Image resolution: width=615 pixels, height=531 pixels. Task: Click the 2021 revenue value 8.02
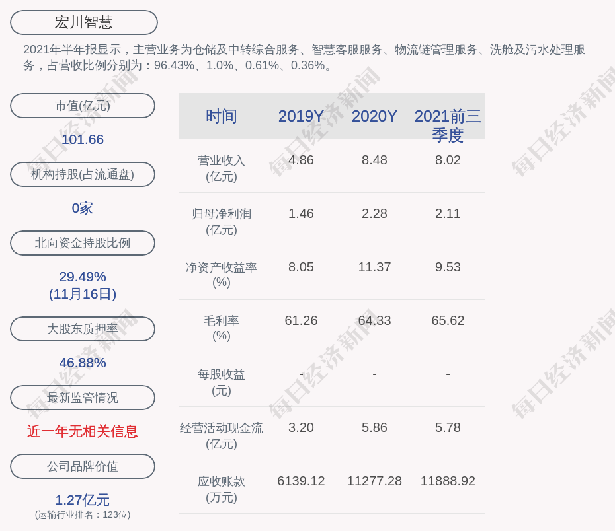[448, 160]
